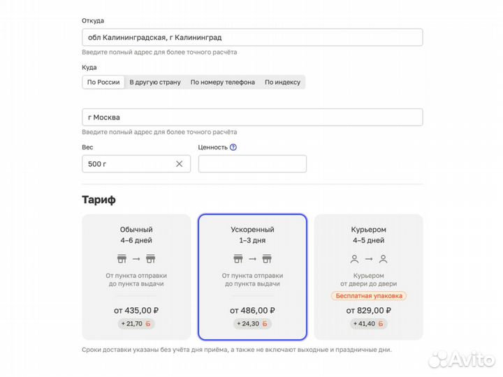Click the Тариф heading

99,200
